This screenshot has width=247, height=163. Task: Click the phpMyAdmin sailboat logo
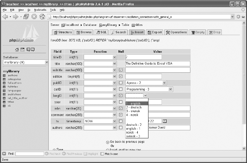[24, 34]
